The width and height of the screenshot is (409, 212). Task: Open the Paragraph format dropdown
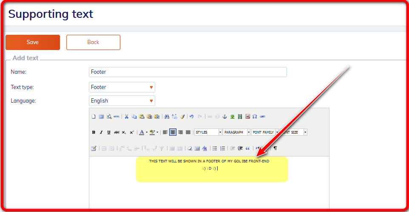tap(237, 132)
